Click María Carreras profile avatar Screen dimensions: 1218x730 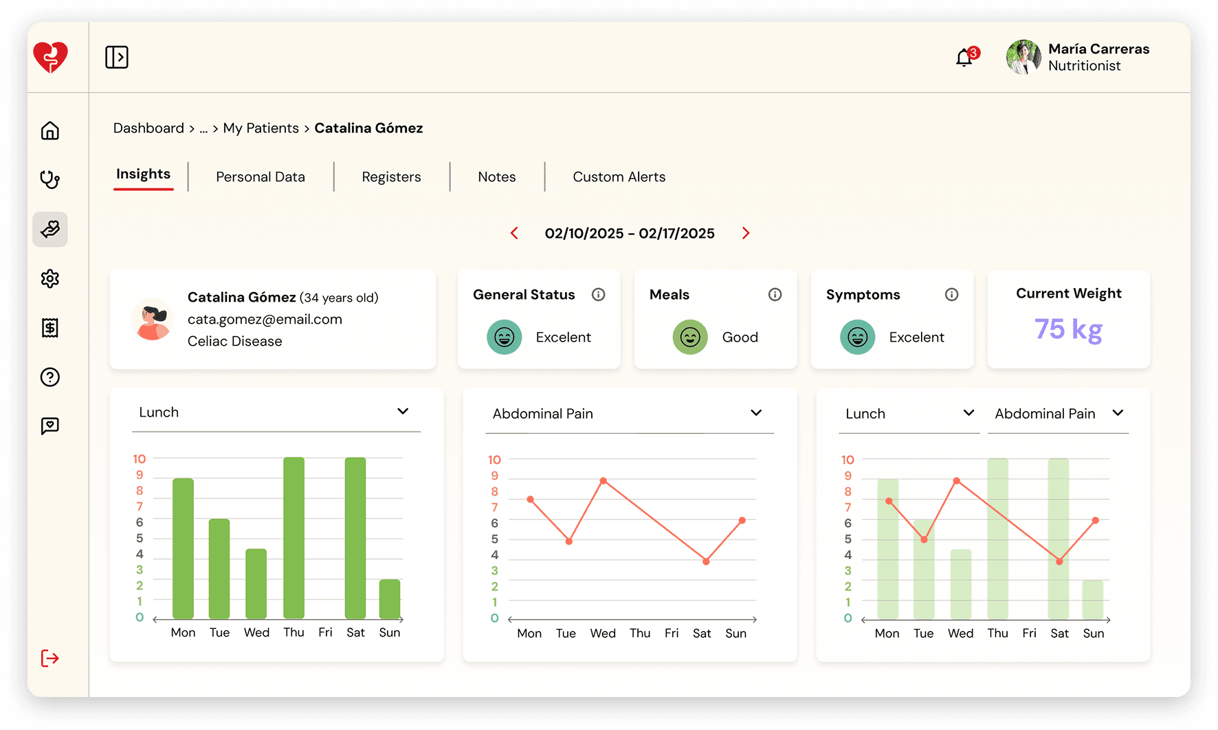click(1023, 57)
